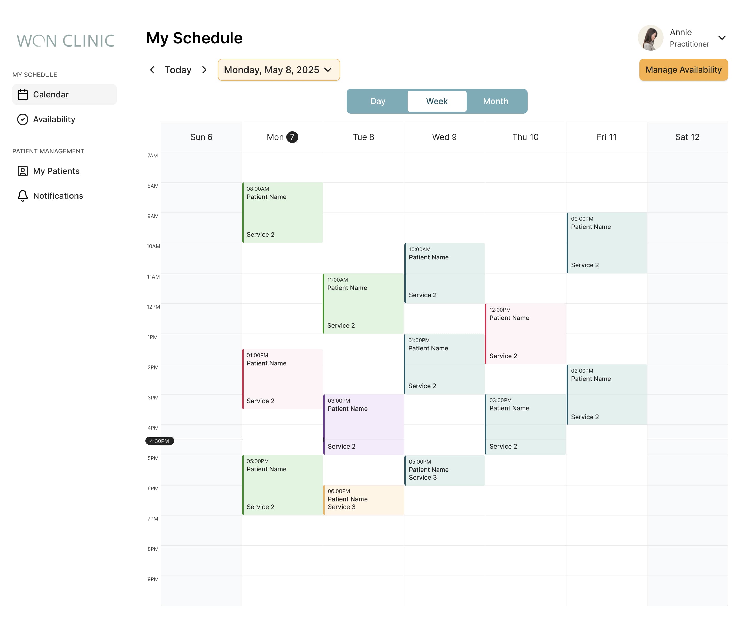Open Tuesday 06:00PM Service 3 appointment
The width and height of the screenshot is (744, 631).
tap(363, 500)
